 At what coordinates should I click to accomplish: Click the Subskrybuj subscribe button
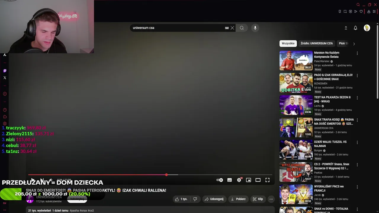pos(77,199)
